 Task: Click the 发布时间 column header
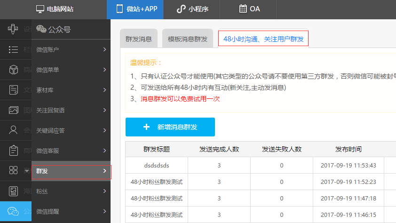click(x=348, y=149)
